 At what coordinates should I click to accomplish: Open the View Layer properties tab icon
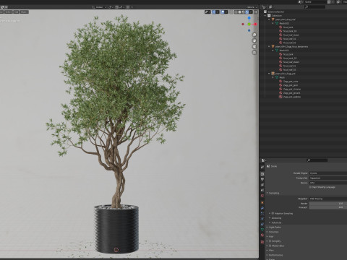(x=262, y=185)
